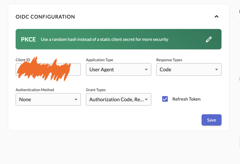The width and height of the screenshot is (240, 164).
Task: Click the Client ID input field
Action: click(48, 69)
